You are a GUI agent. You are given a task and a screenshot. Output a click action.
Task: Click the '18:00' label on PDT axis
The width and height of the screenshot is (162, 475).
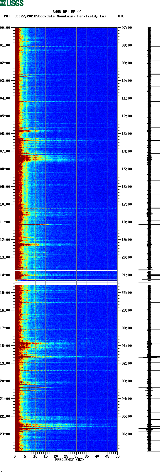click(x=5, y=346)
